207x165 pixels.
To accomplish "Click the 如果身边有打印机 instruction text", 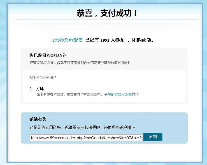I will tap(87, 94).
